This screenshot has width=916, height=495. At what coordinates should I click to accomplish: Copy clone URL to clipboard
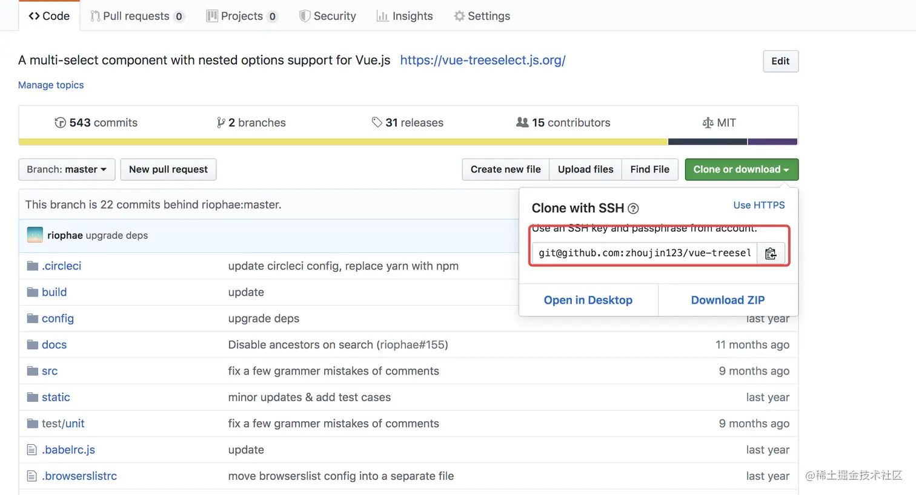click(x=771, y=254)
